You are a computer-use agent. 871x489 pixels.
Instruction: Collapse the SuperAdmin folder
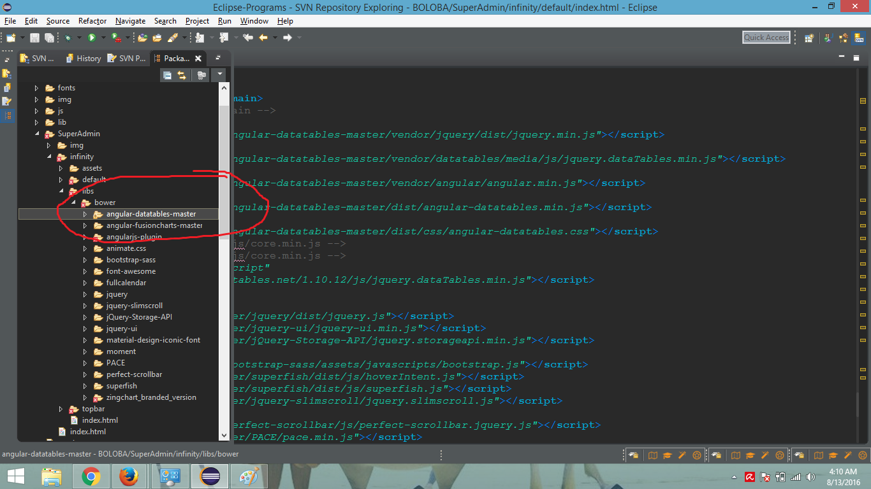(x=37, y=134)
